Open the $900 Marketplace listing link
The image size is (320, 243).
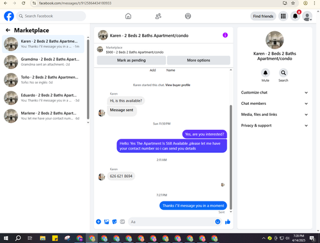coord(134,52)
